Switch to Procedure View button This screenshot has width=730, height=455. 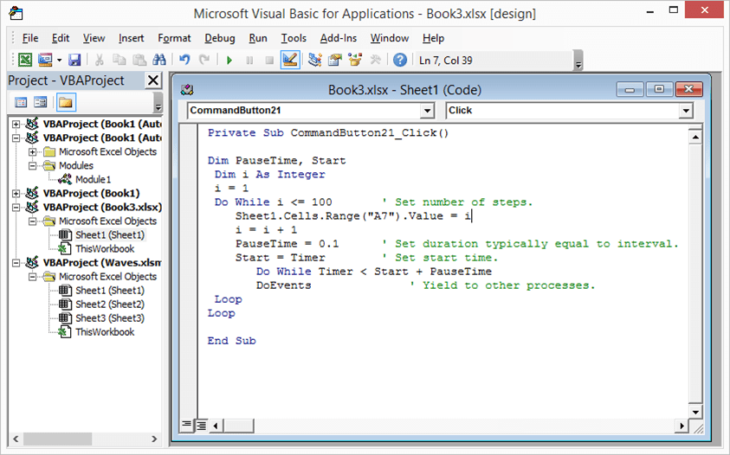point(186,425)
